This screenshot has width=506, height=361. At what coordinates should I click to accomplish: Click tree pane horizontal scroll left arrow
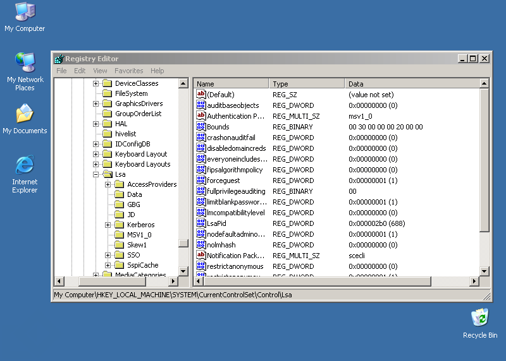pos(59,281)
